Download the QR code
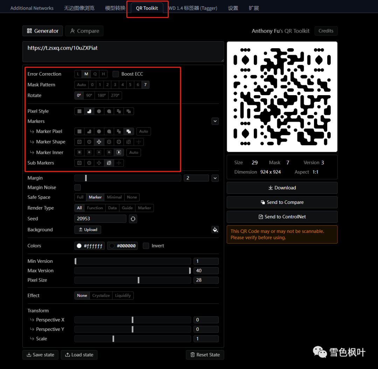 click(282, 187)
